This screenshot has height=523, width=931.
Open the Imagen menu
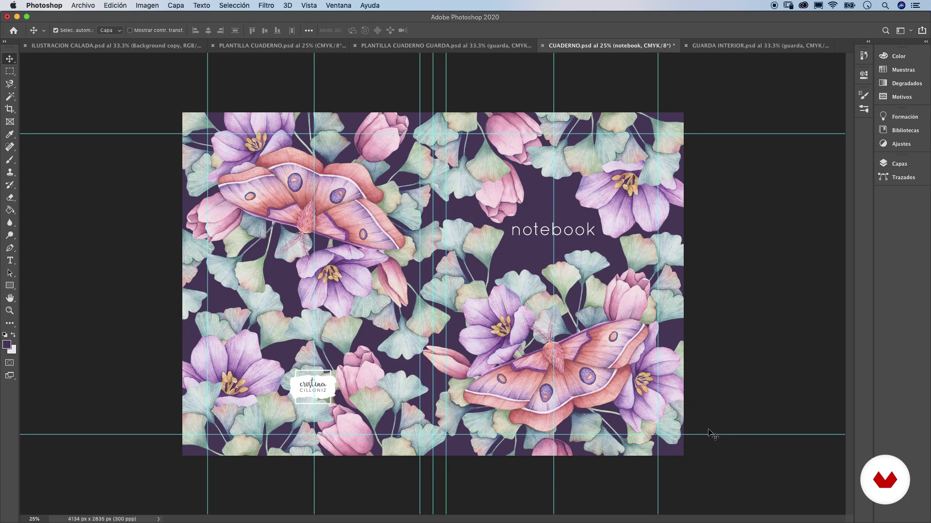click(x=147, y=5)
